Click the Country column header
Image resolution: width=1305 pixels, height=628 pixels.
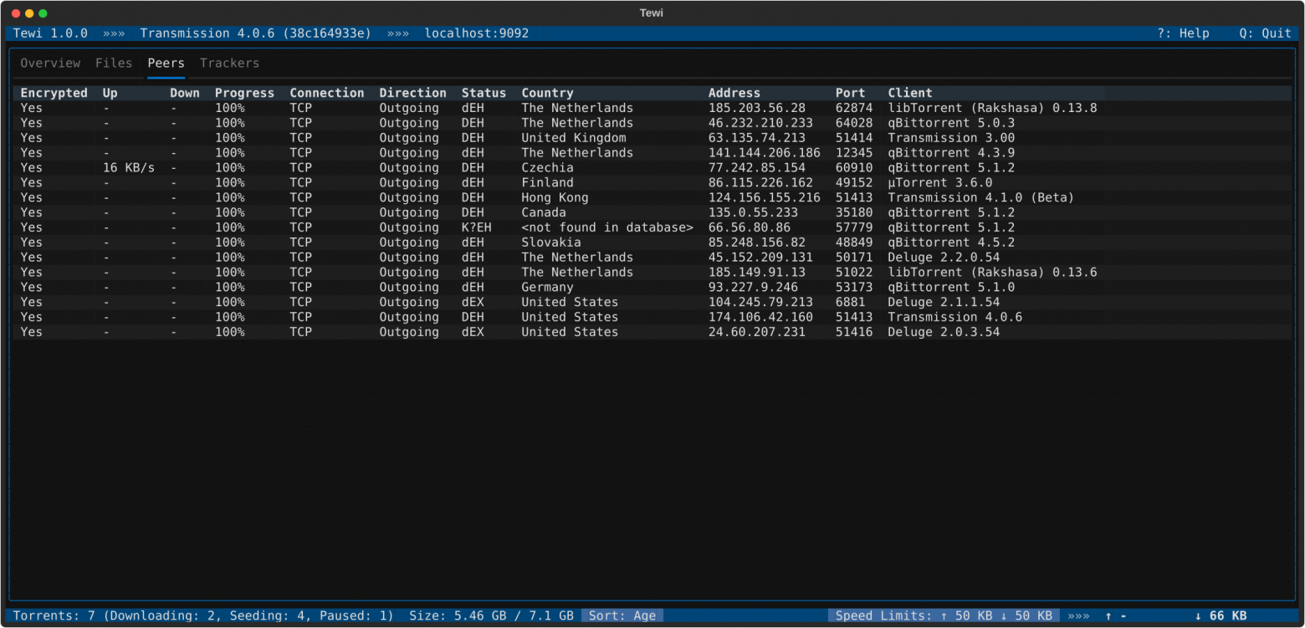point(547,93)
